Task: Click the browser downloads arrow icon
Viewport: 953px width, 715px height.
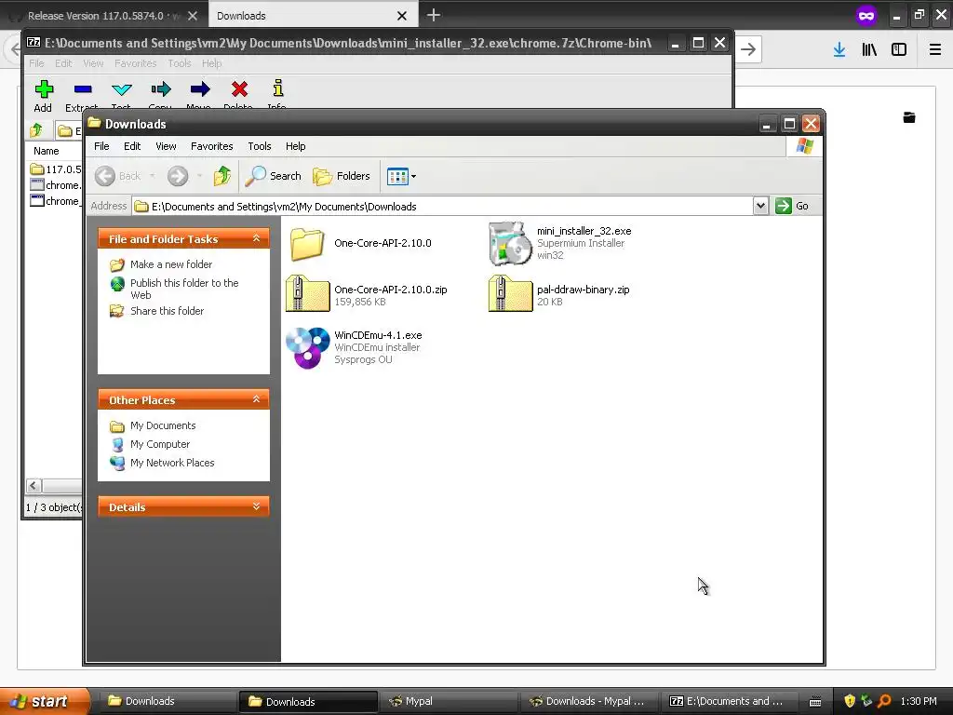Action: 839,50
